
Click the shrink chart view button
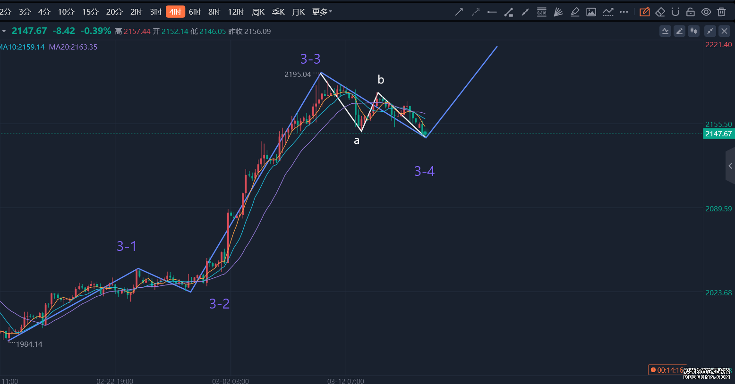point(710,31)
